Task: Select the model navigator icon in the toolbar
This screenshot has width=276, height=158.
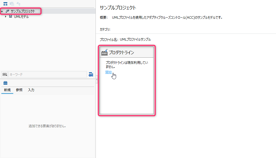Action: (x=5, y=4)
